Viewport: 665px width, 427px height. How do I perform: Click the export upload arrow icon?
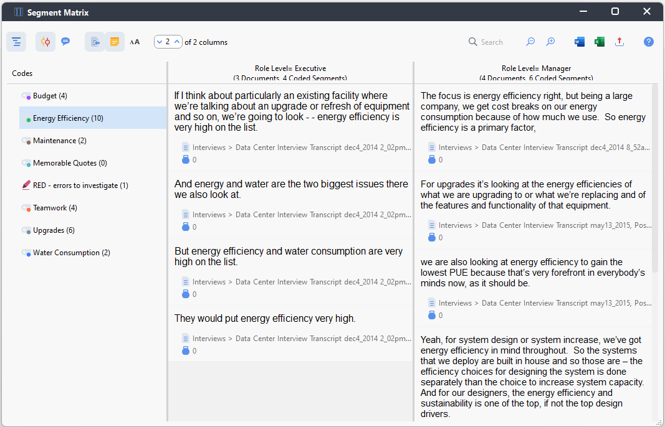620,42
